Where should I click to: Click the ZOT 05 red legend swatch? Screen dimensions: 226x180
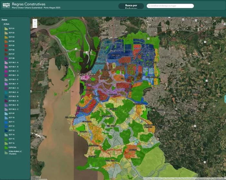[6, 46]
